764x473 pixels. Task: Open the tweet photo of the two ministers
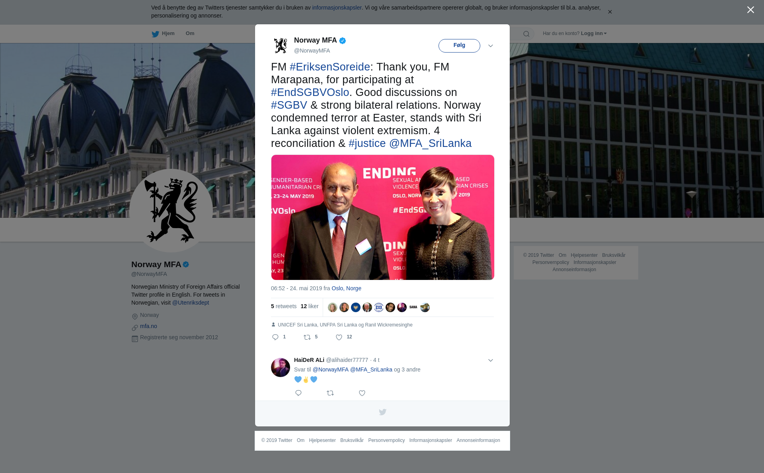point(382,217)
